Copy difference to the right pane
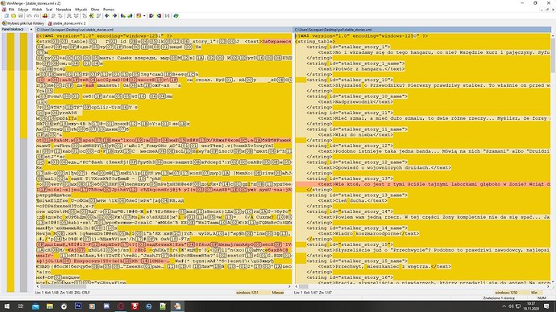This screenshot has width=556, height=312. (x=107, y=16)
